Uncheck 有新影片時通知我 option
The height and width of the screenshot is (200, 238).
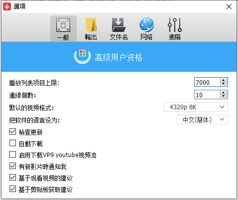[12, 166]
